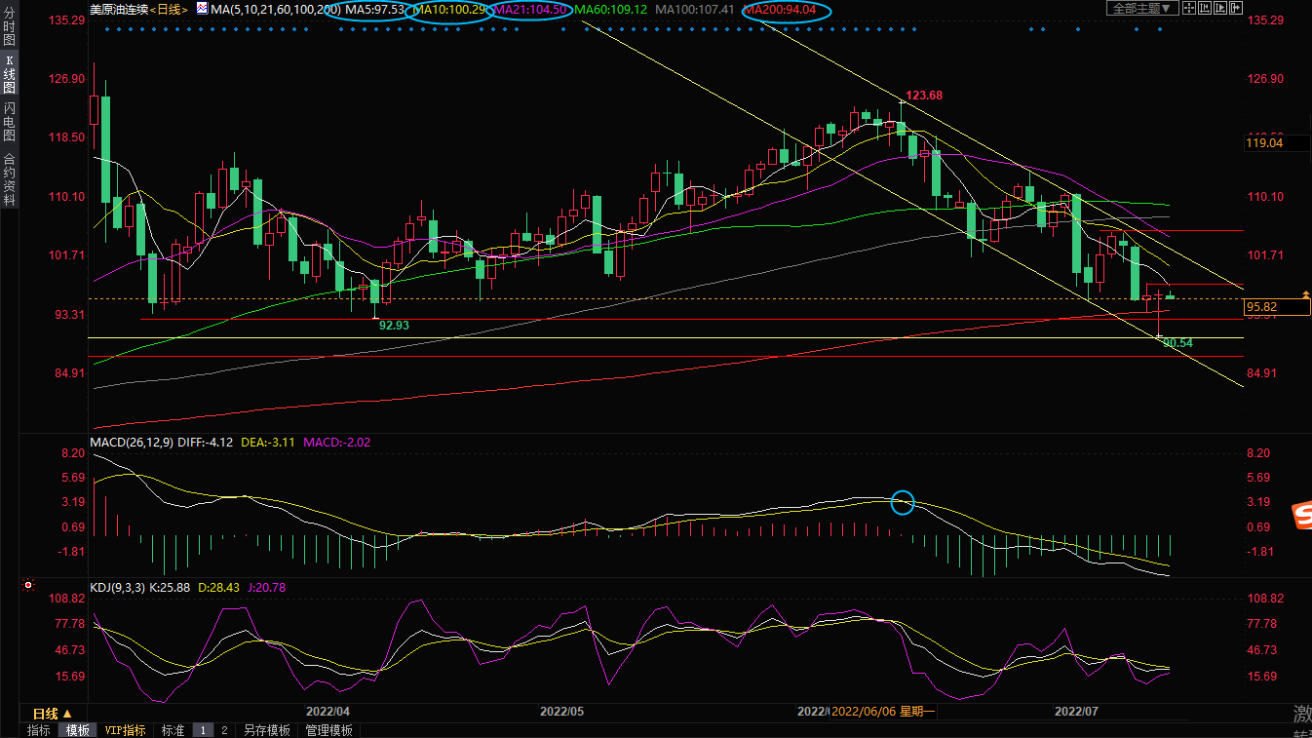Click the orange S logo on right edge

pyautogui.click(x=1301, y=518)
